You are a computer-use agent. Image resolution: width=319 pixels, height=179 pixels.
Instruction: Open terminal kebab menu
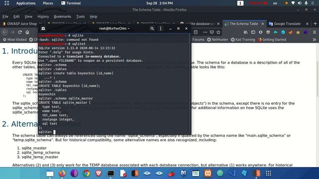pyautogui.click(x=160, y=28)
